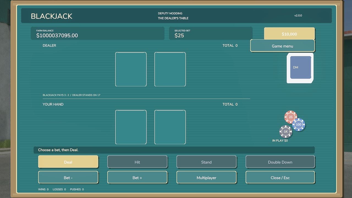Click the DM card deck
Viewport: 352px width, 198px height.
(300, 68)
